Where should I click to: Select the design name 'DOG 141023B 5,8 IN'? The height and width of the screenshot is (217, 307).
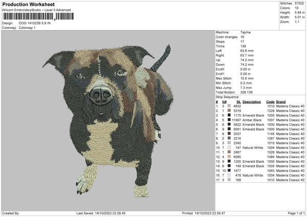(x=35, y=23)
